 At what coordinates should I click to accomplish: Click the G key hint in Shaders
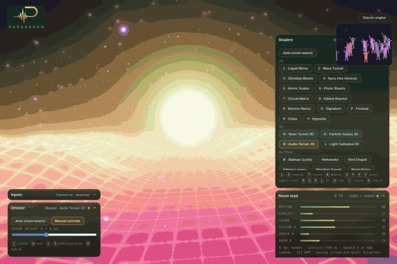point(309,180)
